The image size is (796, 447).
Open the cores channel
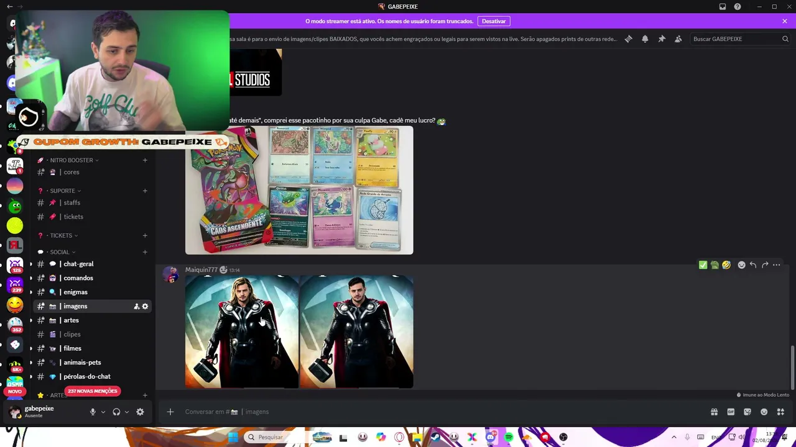tap(92, 172)
